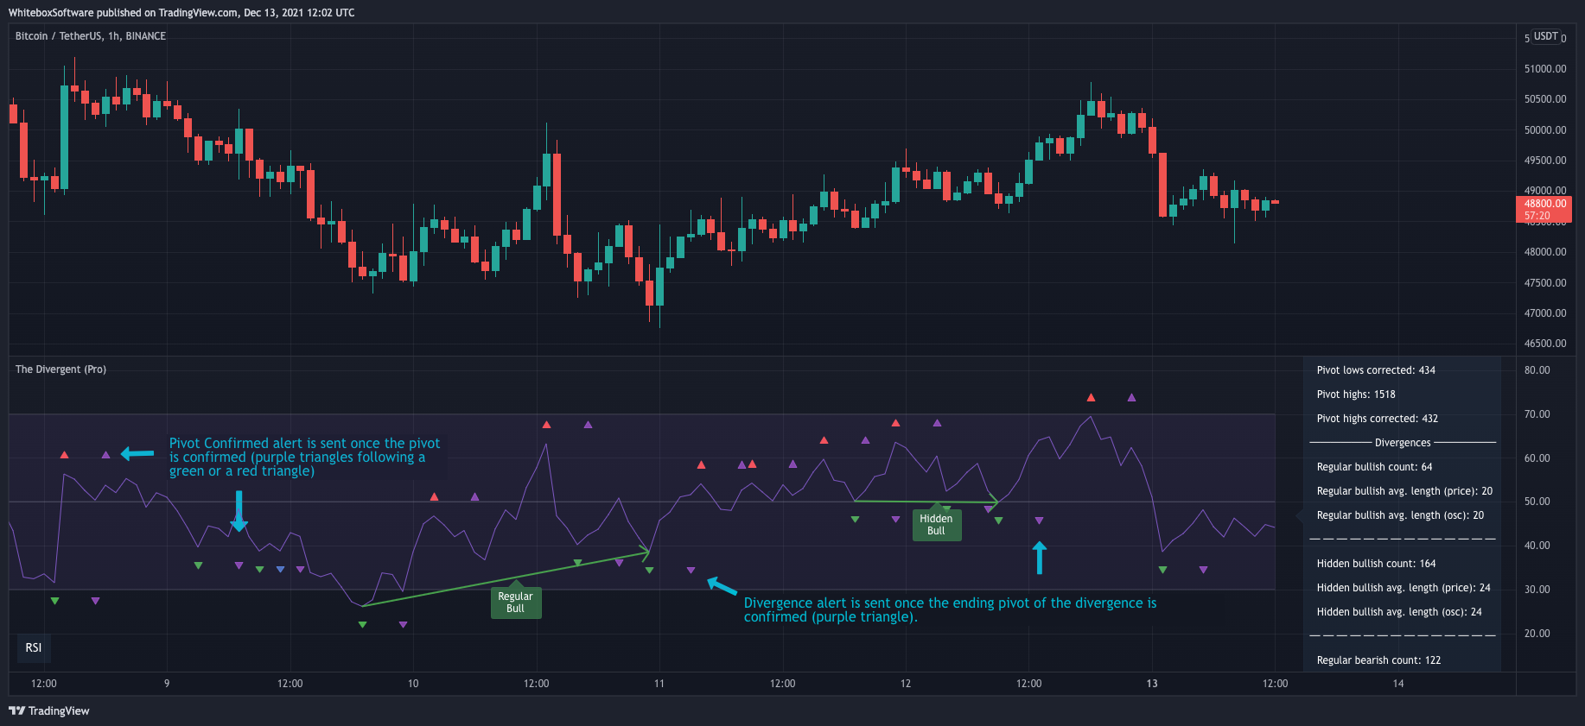Click 'Hidden bullish avg. length (price): 24'
The height and width of the screenshot is (726, 1585).
[1404, 588]
